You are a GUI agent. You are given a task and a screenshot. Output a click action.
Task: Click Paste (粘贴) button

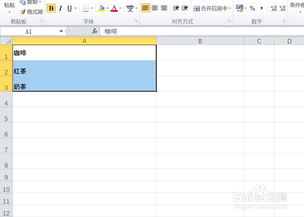9,5
